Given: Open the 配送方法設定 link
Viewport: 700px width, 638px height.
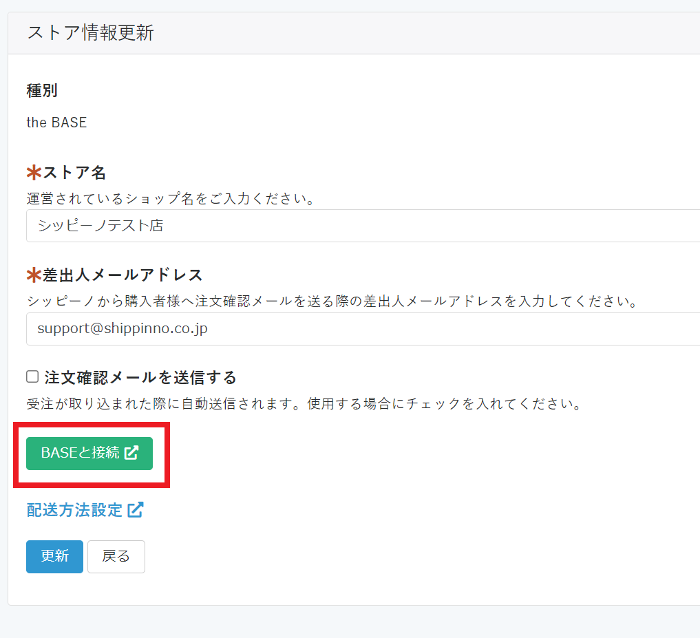Looking at the screenshot, I should pyautogui.click(x=74, y=510).
